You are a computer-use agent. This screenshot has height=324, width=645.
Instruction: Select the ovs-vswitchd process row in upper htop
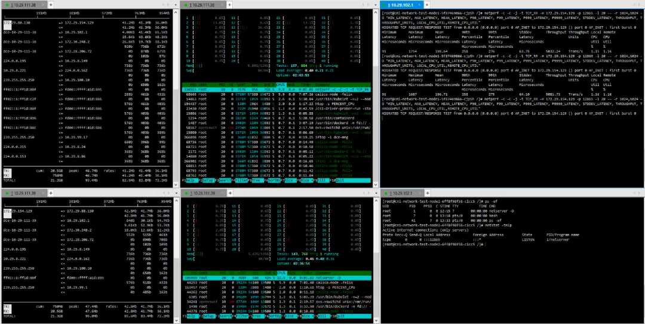277,128
